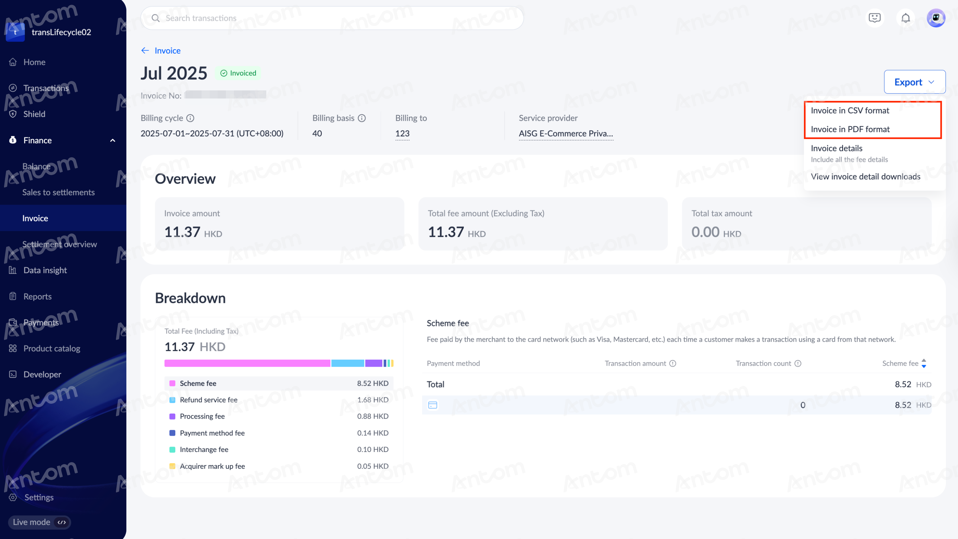Click the Product catalog grid icon
958x539 pixels.
(x=13, y=348)
